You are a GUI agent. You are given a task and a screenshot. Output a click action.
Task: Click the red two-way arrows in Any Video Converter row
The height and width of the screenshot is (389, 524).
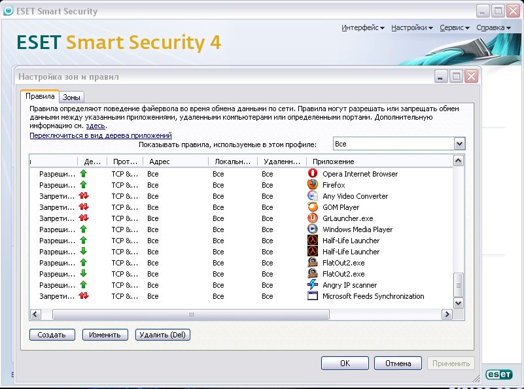(84, 195)
